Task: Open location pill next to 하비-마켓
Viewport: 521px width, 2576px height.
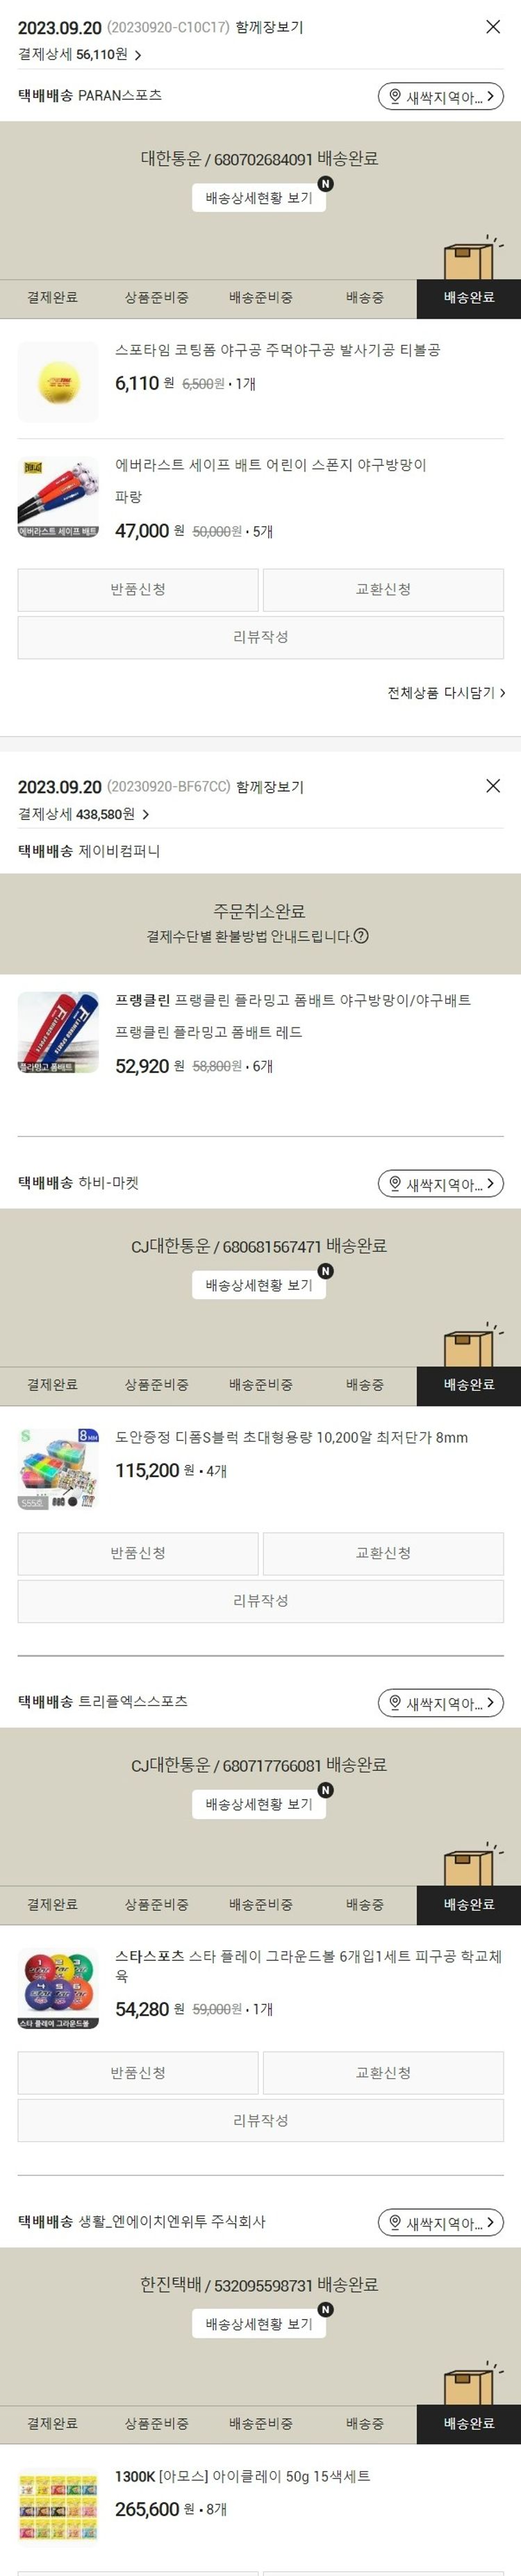Action: coord(440,1184)
